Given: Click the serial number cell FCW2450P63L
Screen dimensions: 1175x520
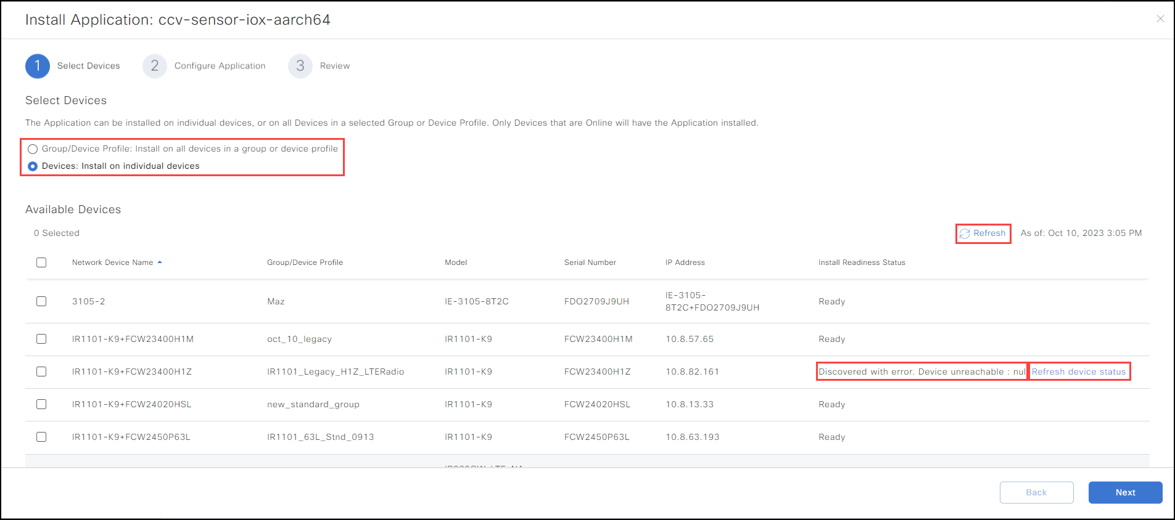Looking at the screenshot, I should tap(596, 437).
